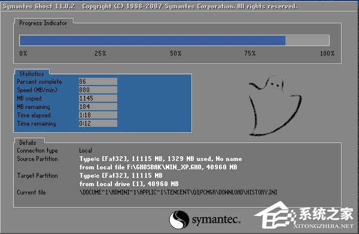This screenshot has height=234, width=359.
Task: Click the current file path ending HISTORY.INI
Action: (x=178, y=192)
